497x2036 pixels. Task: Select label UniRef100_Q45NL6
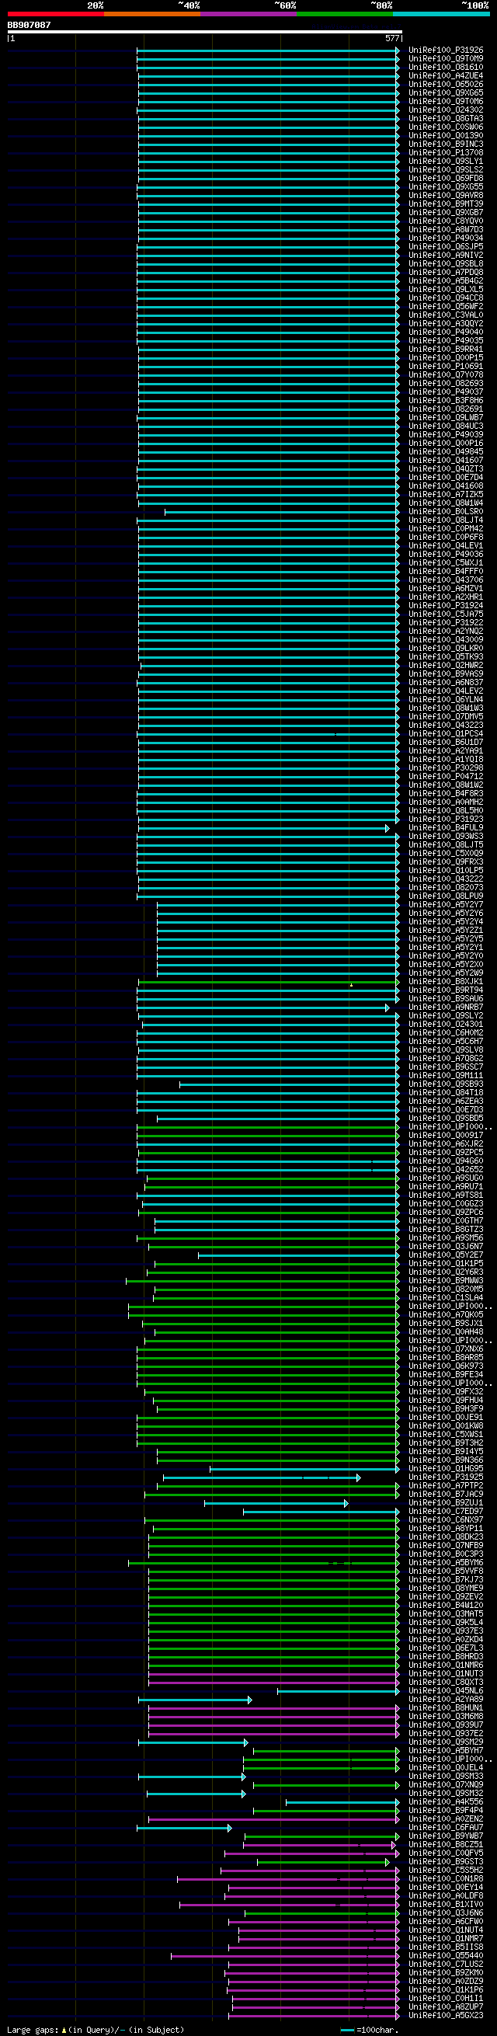coord(446,1691)
